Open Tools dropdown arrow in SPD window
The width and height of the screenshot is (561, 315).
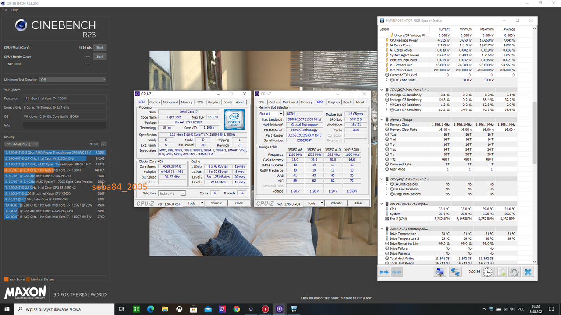[322, 203]
